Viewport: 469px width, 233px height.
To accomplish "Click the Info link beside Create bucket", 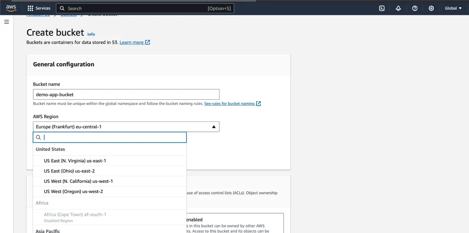I will [x=91, y=34].
